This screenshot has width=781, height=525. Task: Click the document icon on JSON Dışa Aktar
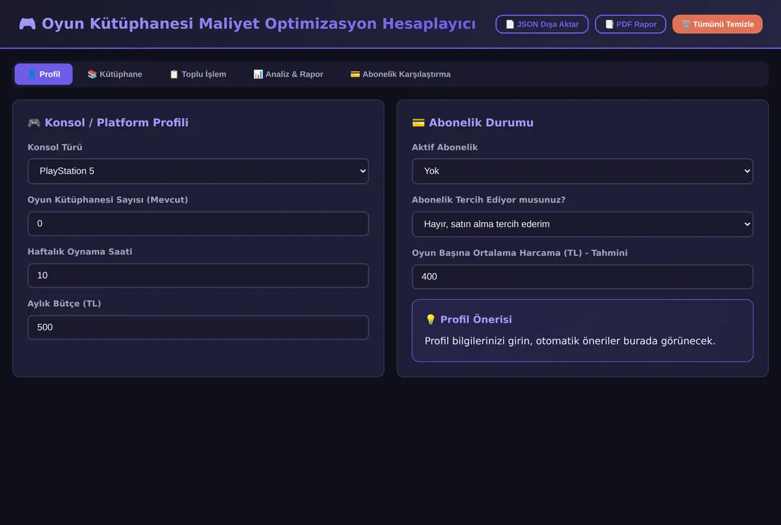[x=510, y=24]
